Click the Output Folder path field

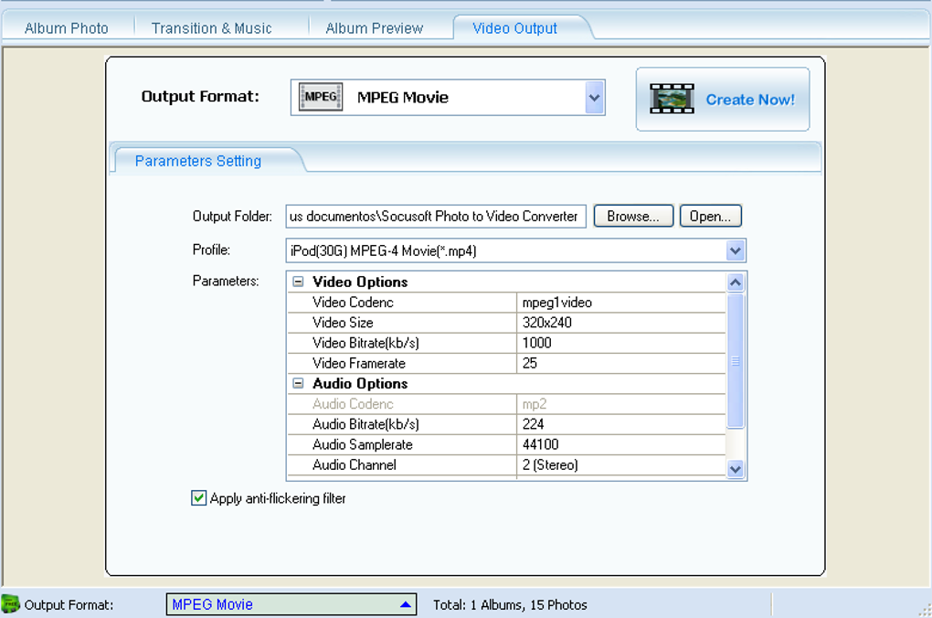tap(435, 217)
